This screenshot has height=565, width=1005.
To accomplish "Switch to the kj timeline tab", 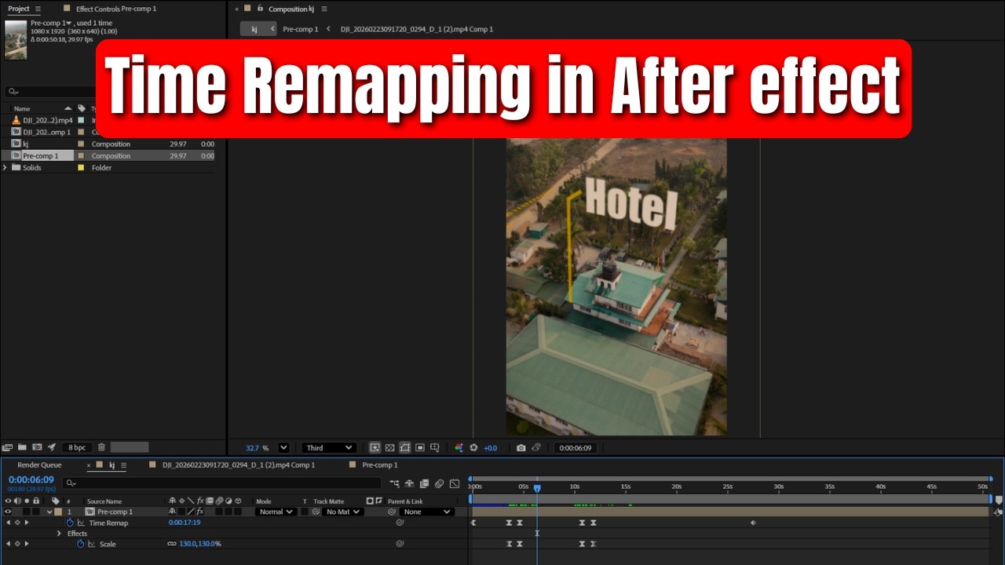I will (x=111, y=465).
